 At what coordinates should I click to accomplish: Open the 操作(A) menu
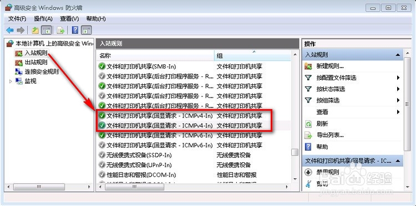[43, 19]
